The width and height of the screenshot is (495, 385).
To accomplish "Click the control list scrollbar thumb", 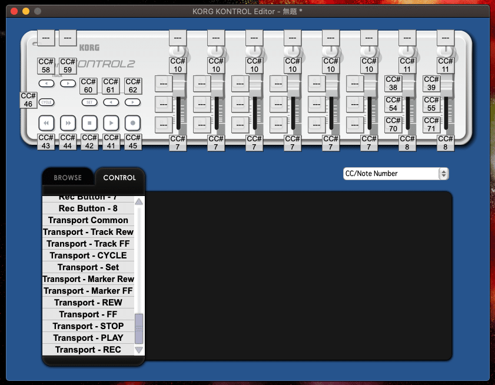I will pos(139,328).
